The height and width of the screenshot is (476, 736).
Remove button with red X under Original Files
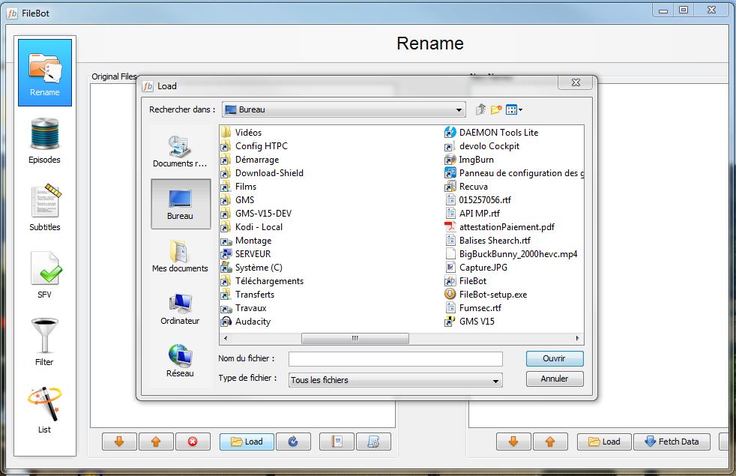click(x=193, y=442)
